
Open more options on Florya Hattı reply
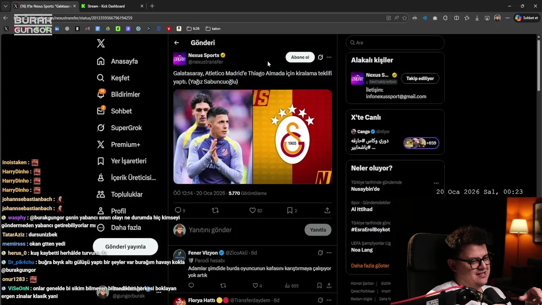coord(329,300)
